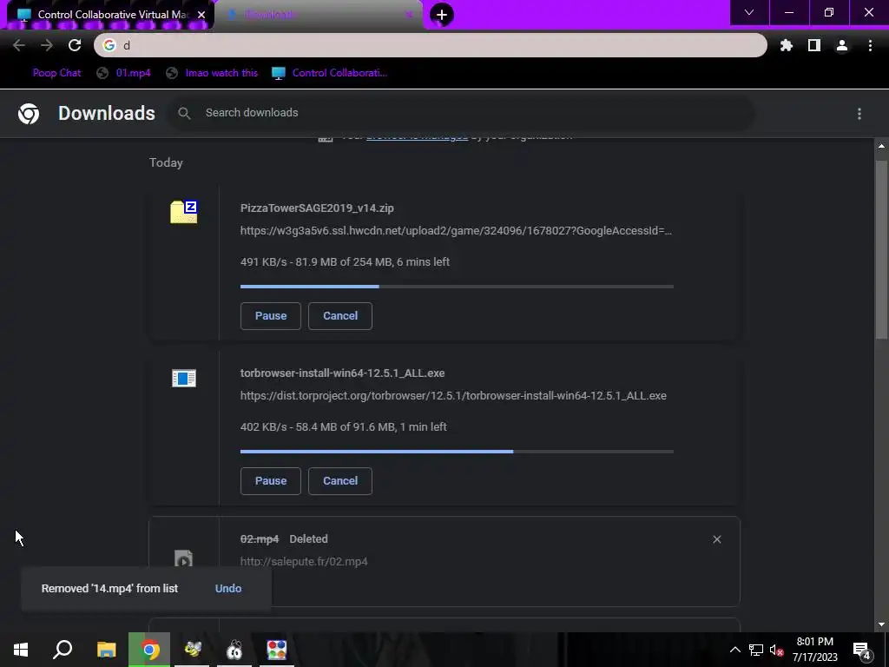Toggle the side panel icon
Viewport: 889px width, 667px height.
813,45
